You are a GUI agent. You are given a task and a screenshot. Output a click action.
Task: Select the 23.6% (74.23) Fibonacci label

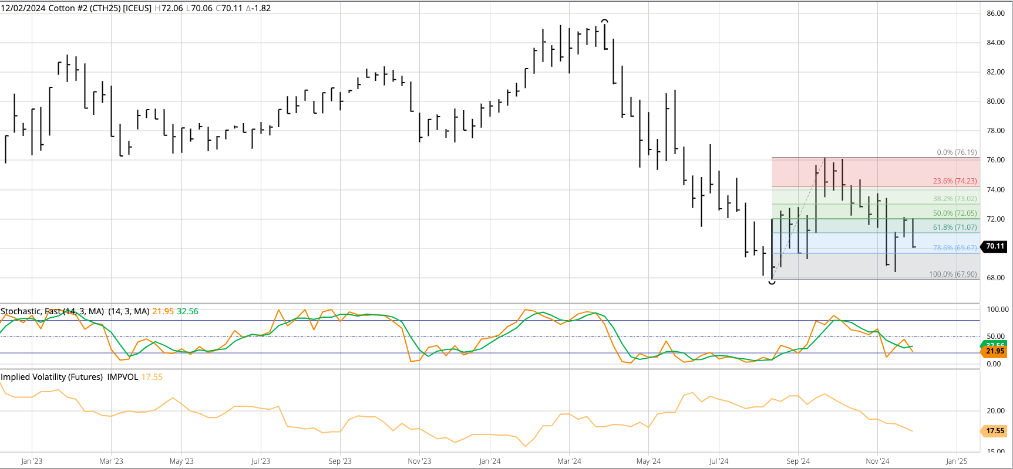tap(955, 181)
